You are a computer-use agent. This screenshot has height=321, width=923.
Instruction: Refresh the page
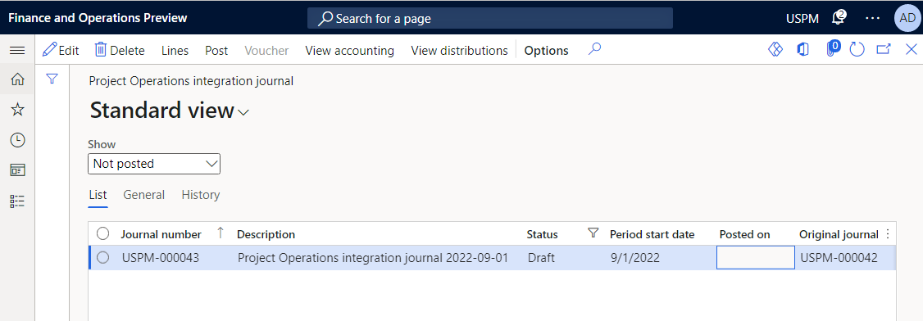click(857, 50)
